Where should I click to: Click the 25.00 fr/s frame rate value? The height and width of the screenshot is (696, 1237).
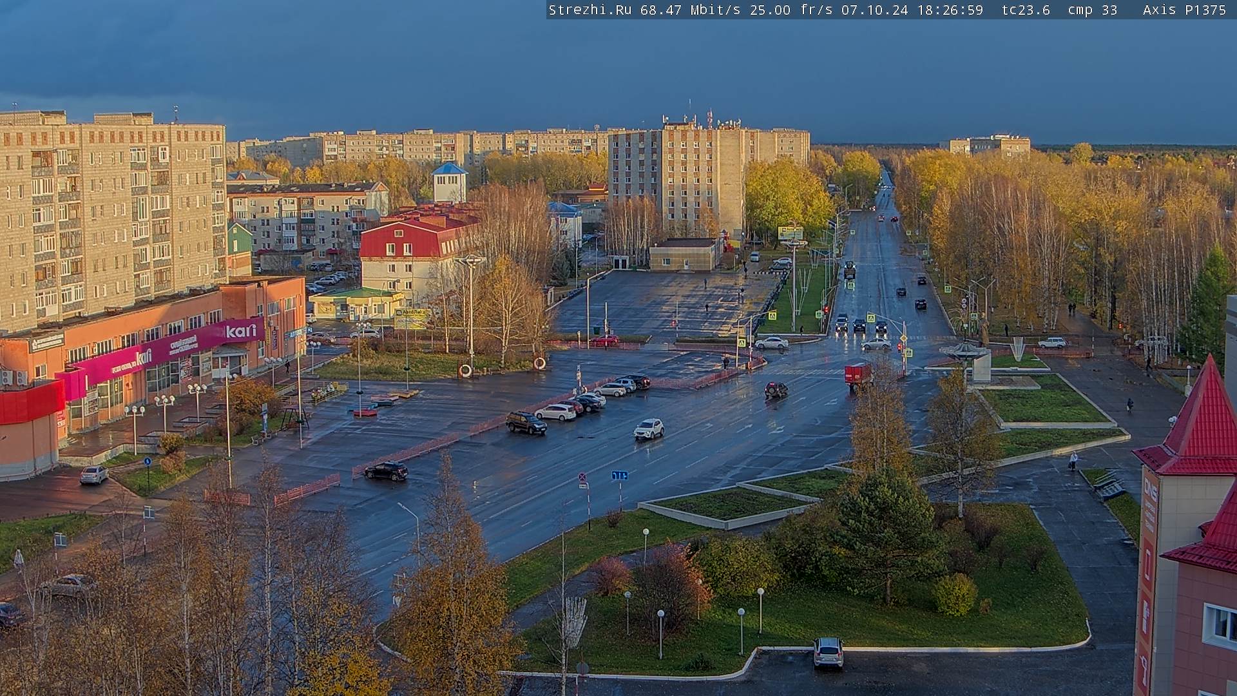791,10
